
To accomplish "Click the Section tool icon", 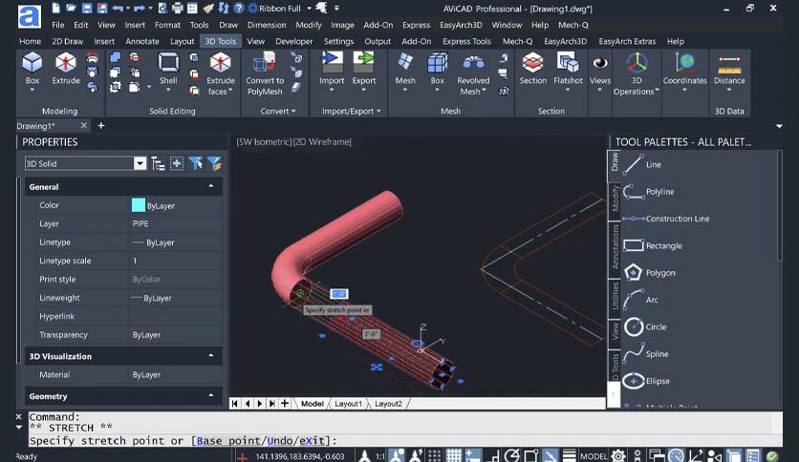I will 533,63.
